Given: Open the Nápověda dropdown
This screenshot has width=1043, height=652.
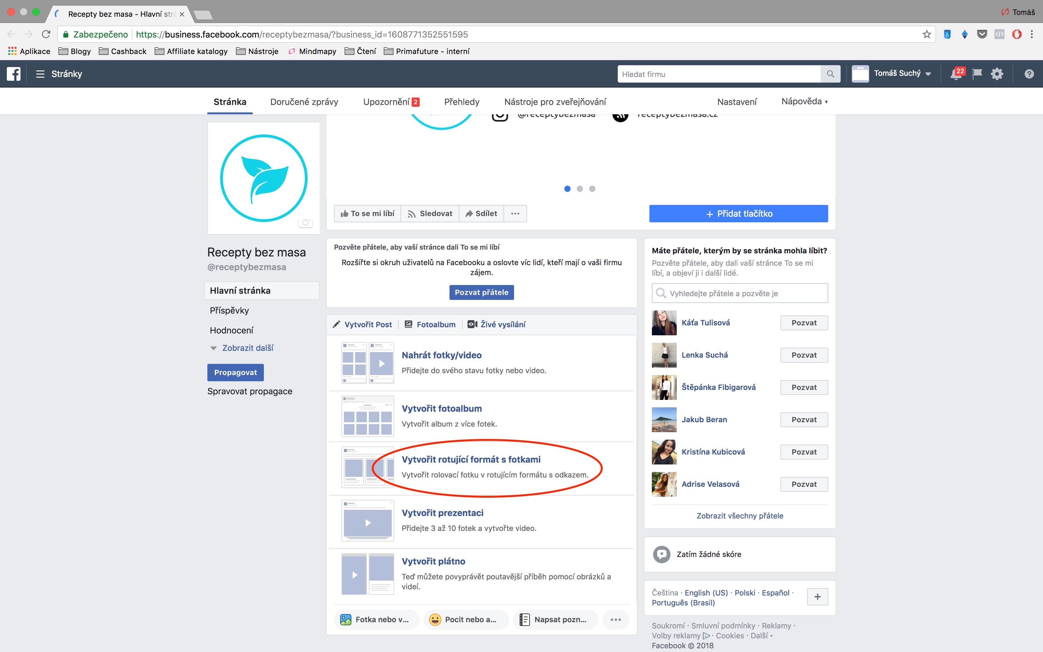Looking at the screenshot, I should (x=804, y=101).
